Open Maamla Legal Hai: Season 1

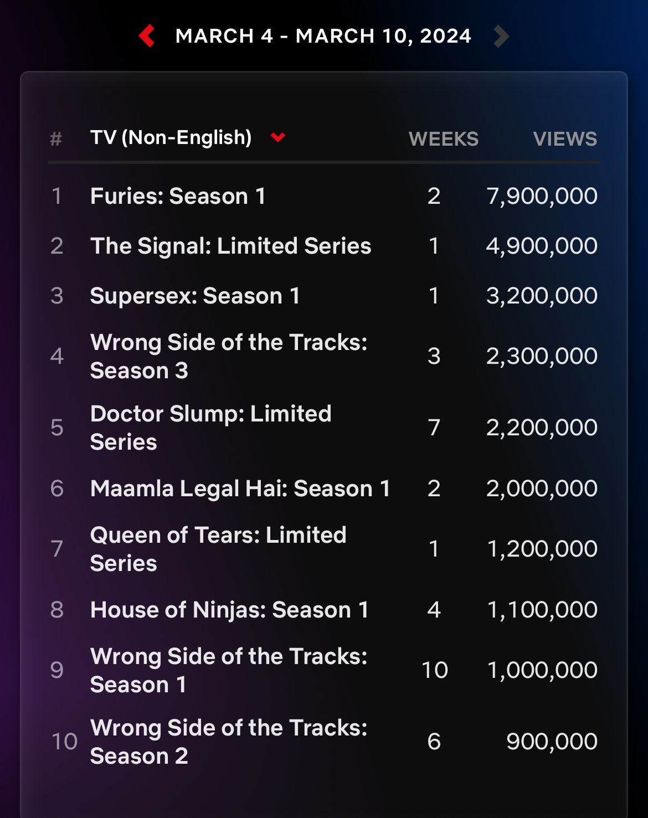tap(240, 488)
